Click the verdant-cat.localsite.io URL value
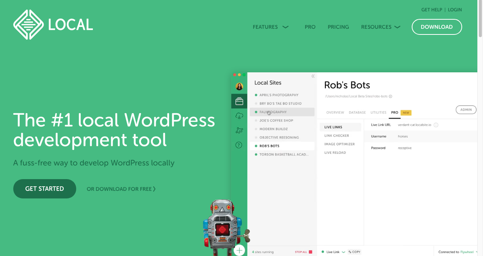The height and width of the screenshot is (256, 483). pos(414,125)
